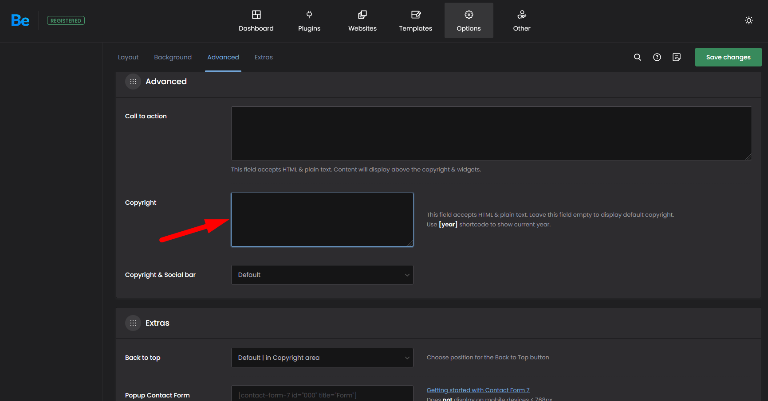Open Copyright & Social bar dropdown
Viewport: 768px width, 401px height.
pyautogui.click(x=323, y=275)
